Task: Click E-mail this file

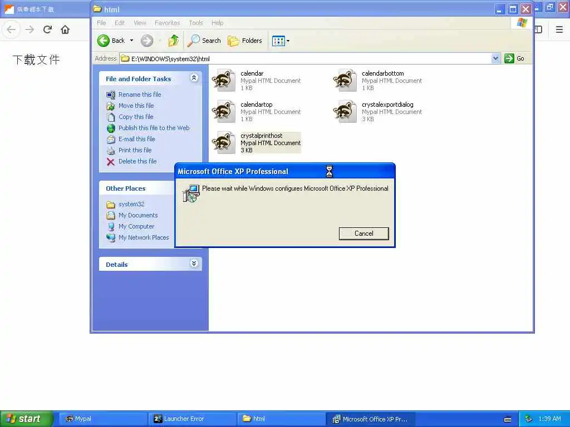Action: (137, 139)
